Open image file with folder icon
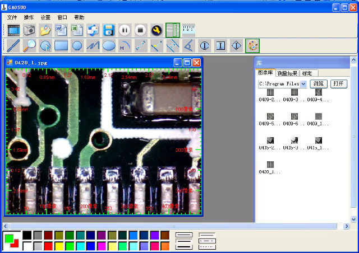Screen dimensions: 359x253 pyautogui.click(x=45, y=30)
